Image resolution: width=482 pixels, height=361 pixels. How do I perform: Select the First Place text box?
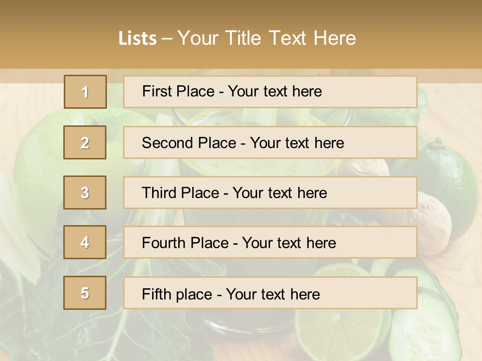tap(270, 92)
